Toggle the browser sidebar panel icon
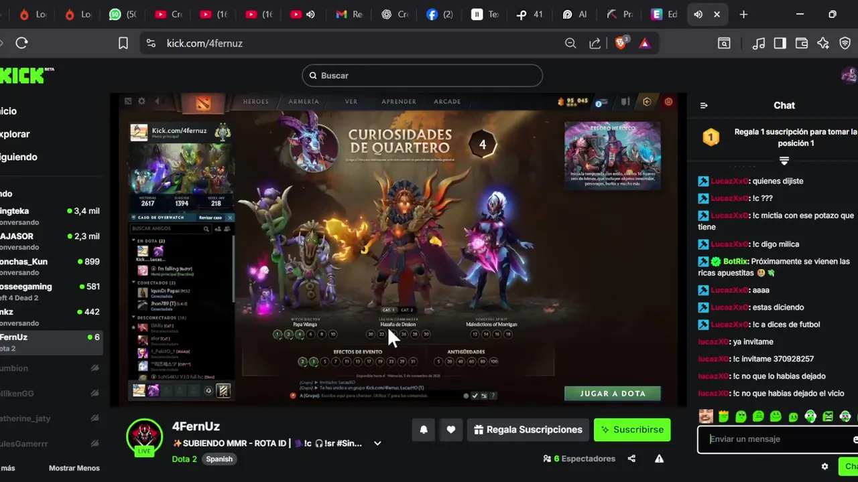858x482 pixels. (x=780, y=43)
